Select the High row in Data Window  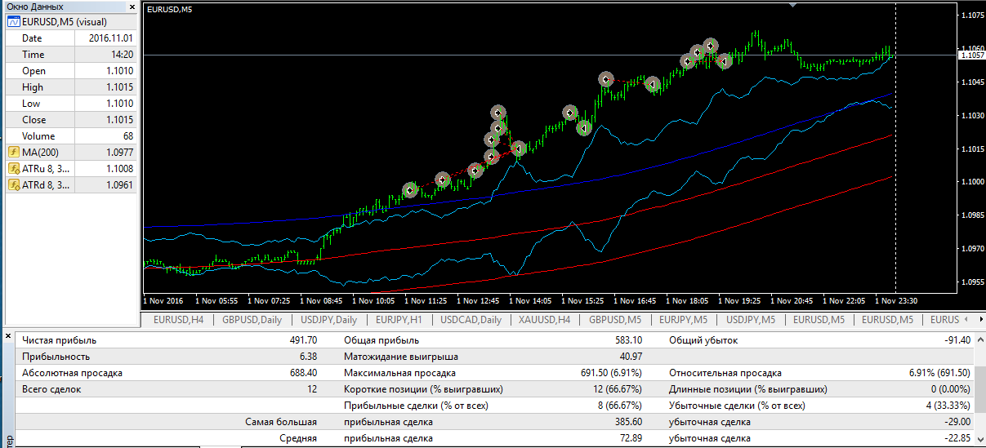click(70, 87)
